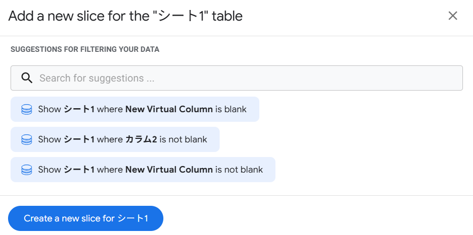Click database icon beside the カラム2 suggestion
This screenshot has height=235, width=473.
point(27,139)
